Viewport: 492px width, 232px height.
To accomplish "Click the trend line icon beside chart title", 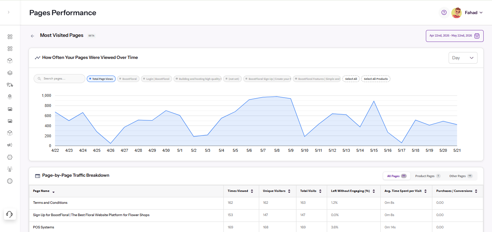I will (37, 57).
